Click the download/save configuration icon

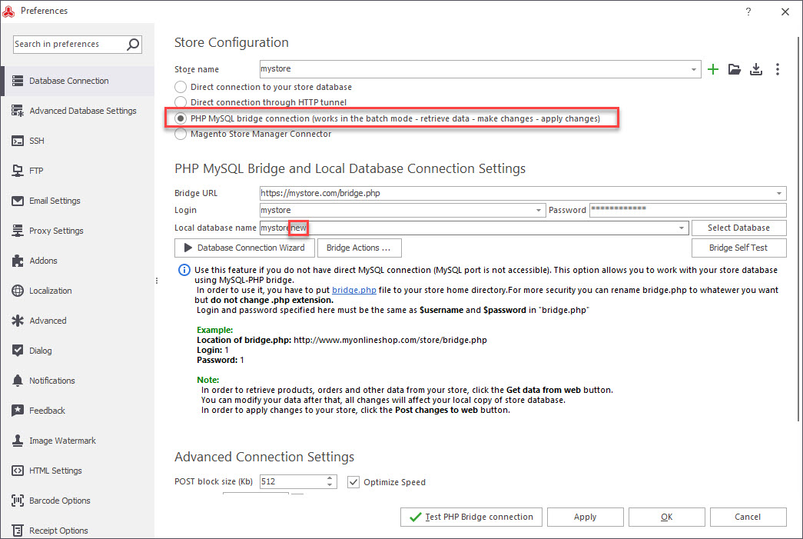tap(756, 69)
